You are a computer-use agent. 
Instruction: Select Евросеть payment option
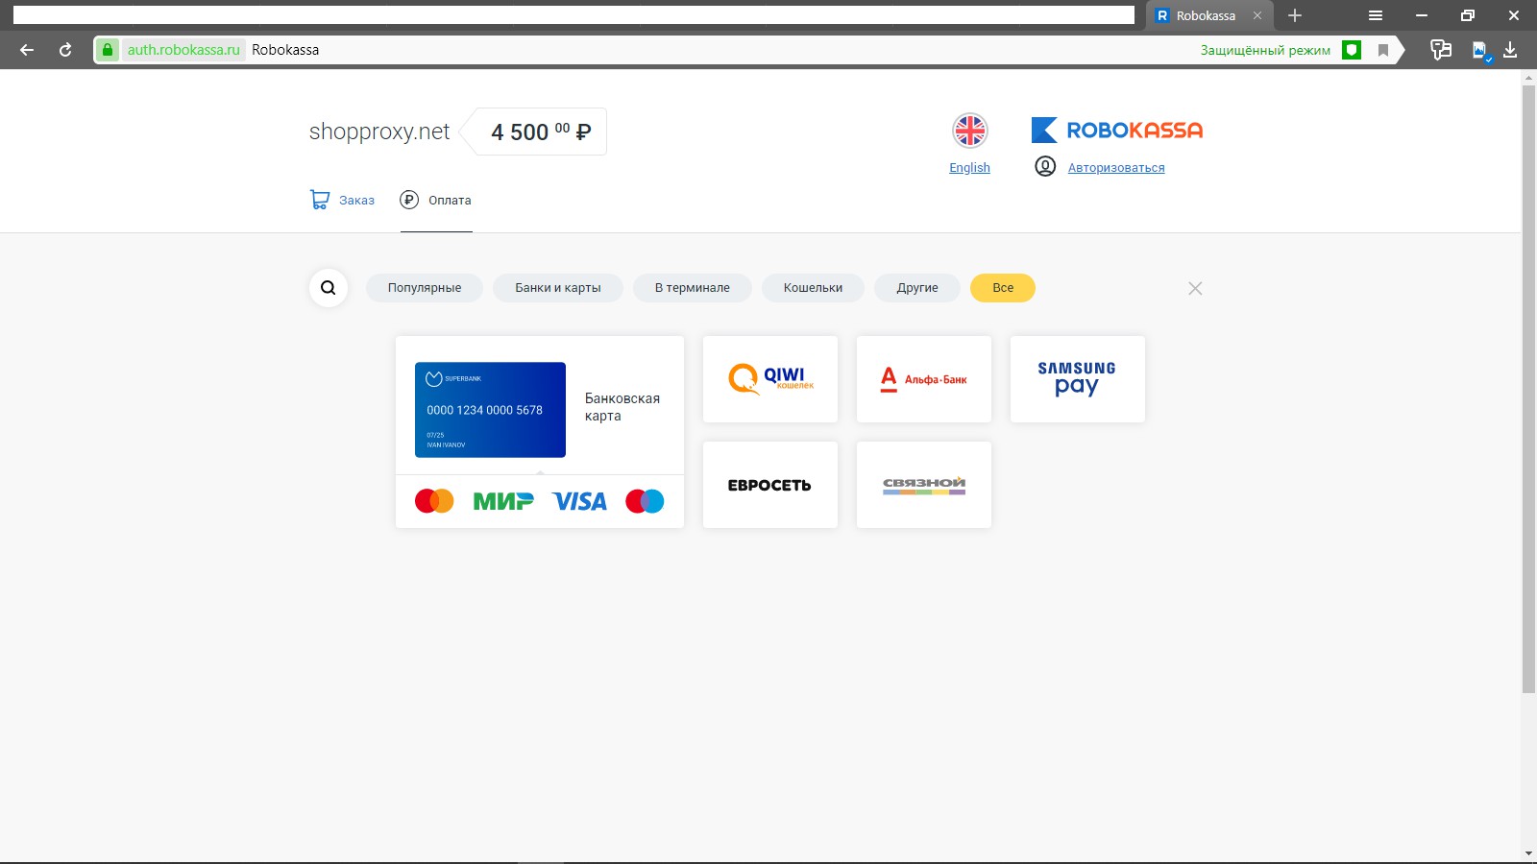(x=770, y=485)
